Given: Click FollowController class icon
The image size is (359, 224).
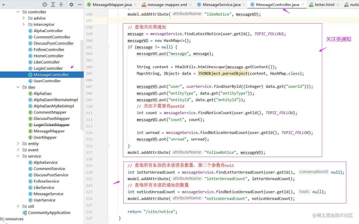Looking at the screenshot, I should pos(30,49).
